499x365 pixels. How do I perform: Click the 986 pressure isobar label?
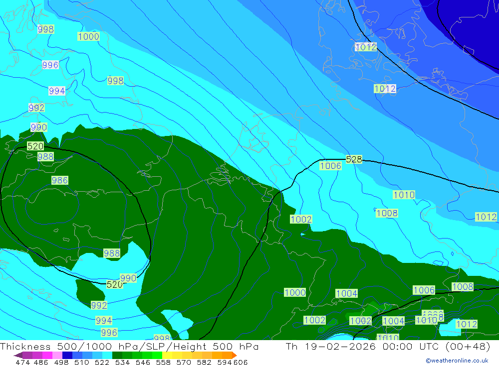(x=59, y=180)
